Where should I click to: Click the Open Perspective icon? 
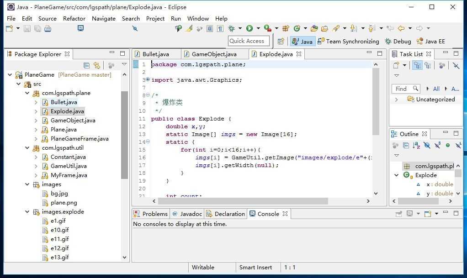pos(281,41)
